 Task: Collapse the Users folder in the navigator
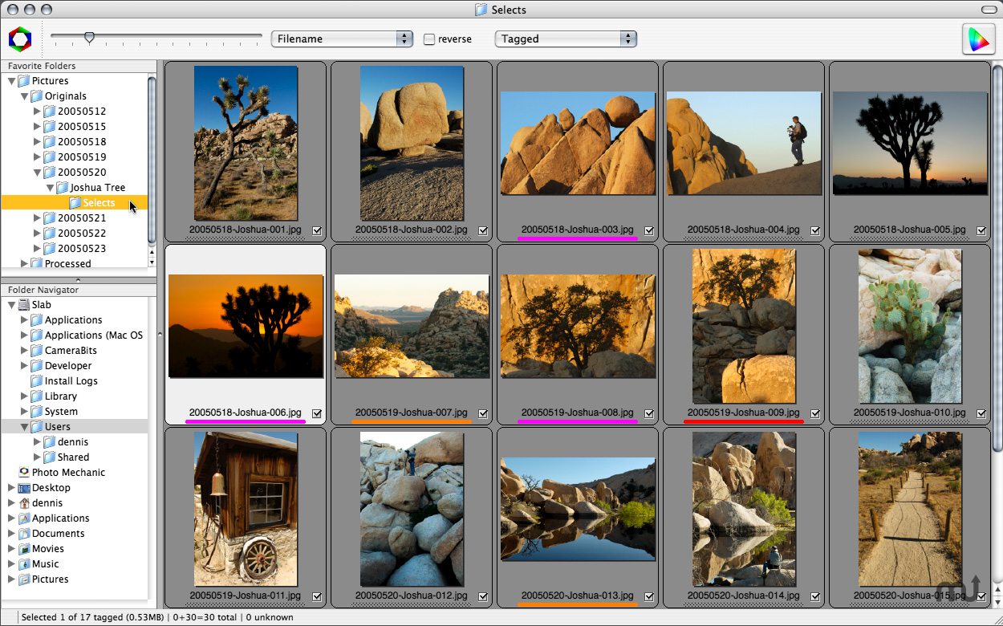pos(24,427)
